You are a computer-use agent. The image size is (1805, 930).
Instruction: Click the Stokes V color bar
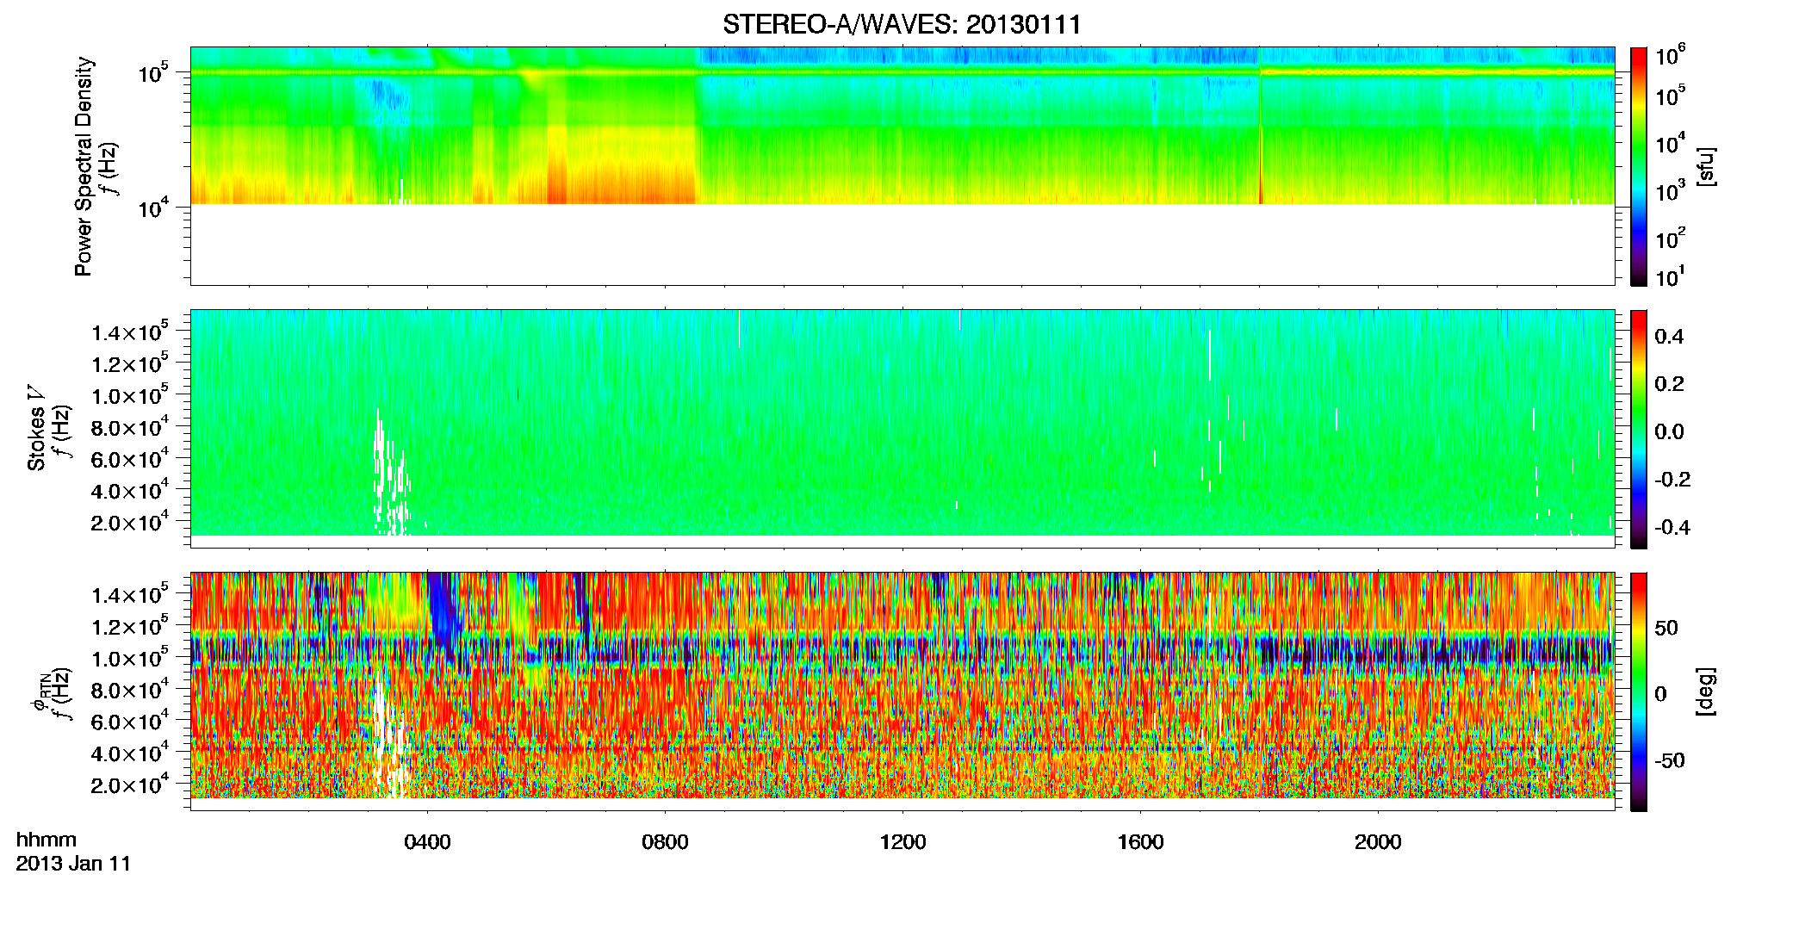[x=1638, y=429]
